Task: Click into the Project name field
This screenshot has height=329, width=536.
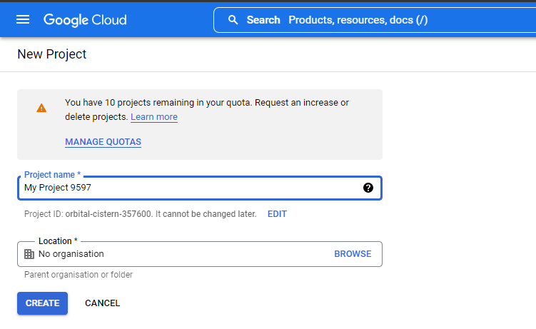Action: point(200,188)
